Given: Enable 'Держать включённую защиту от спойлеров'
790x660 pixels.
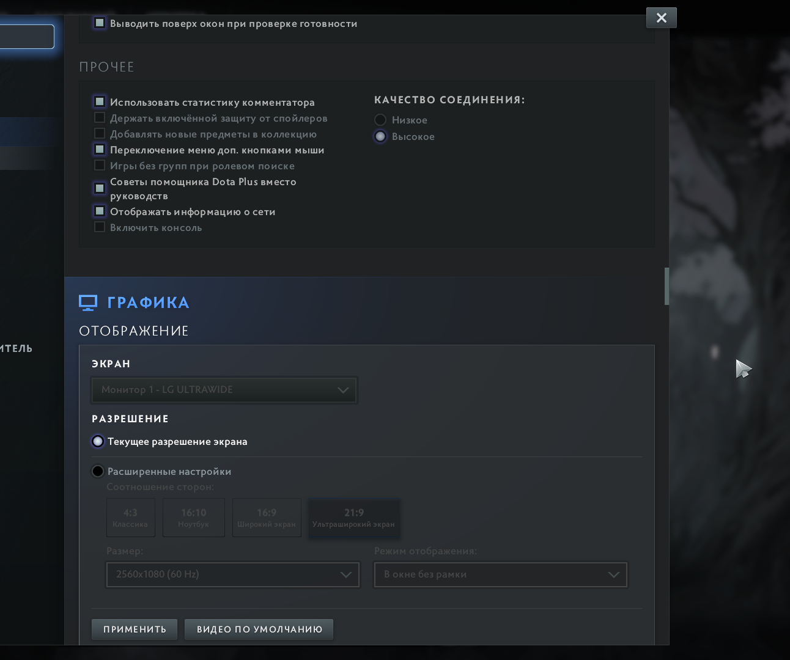Looking at the screenshot, I should 100,117.
